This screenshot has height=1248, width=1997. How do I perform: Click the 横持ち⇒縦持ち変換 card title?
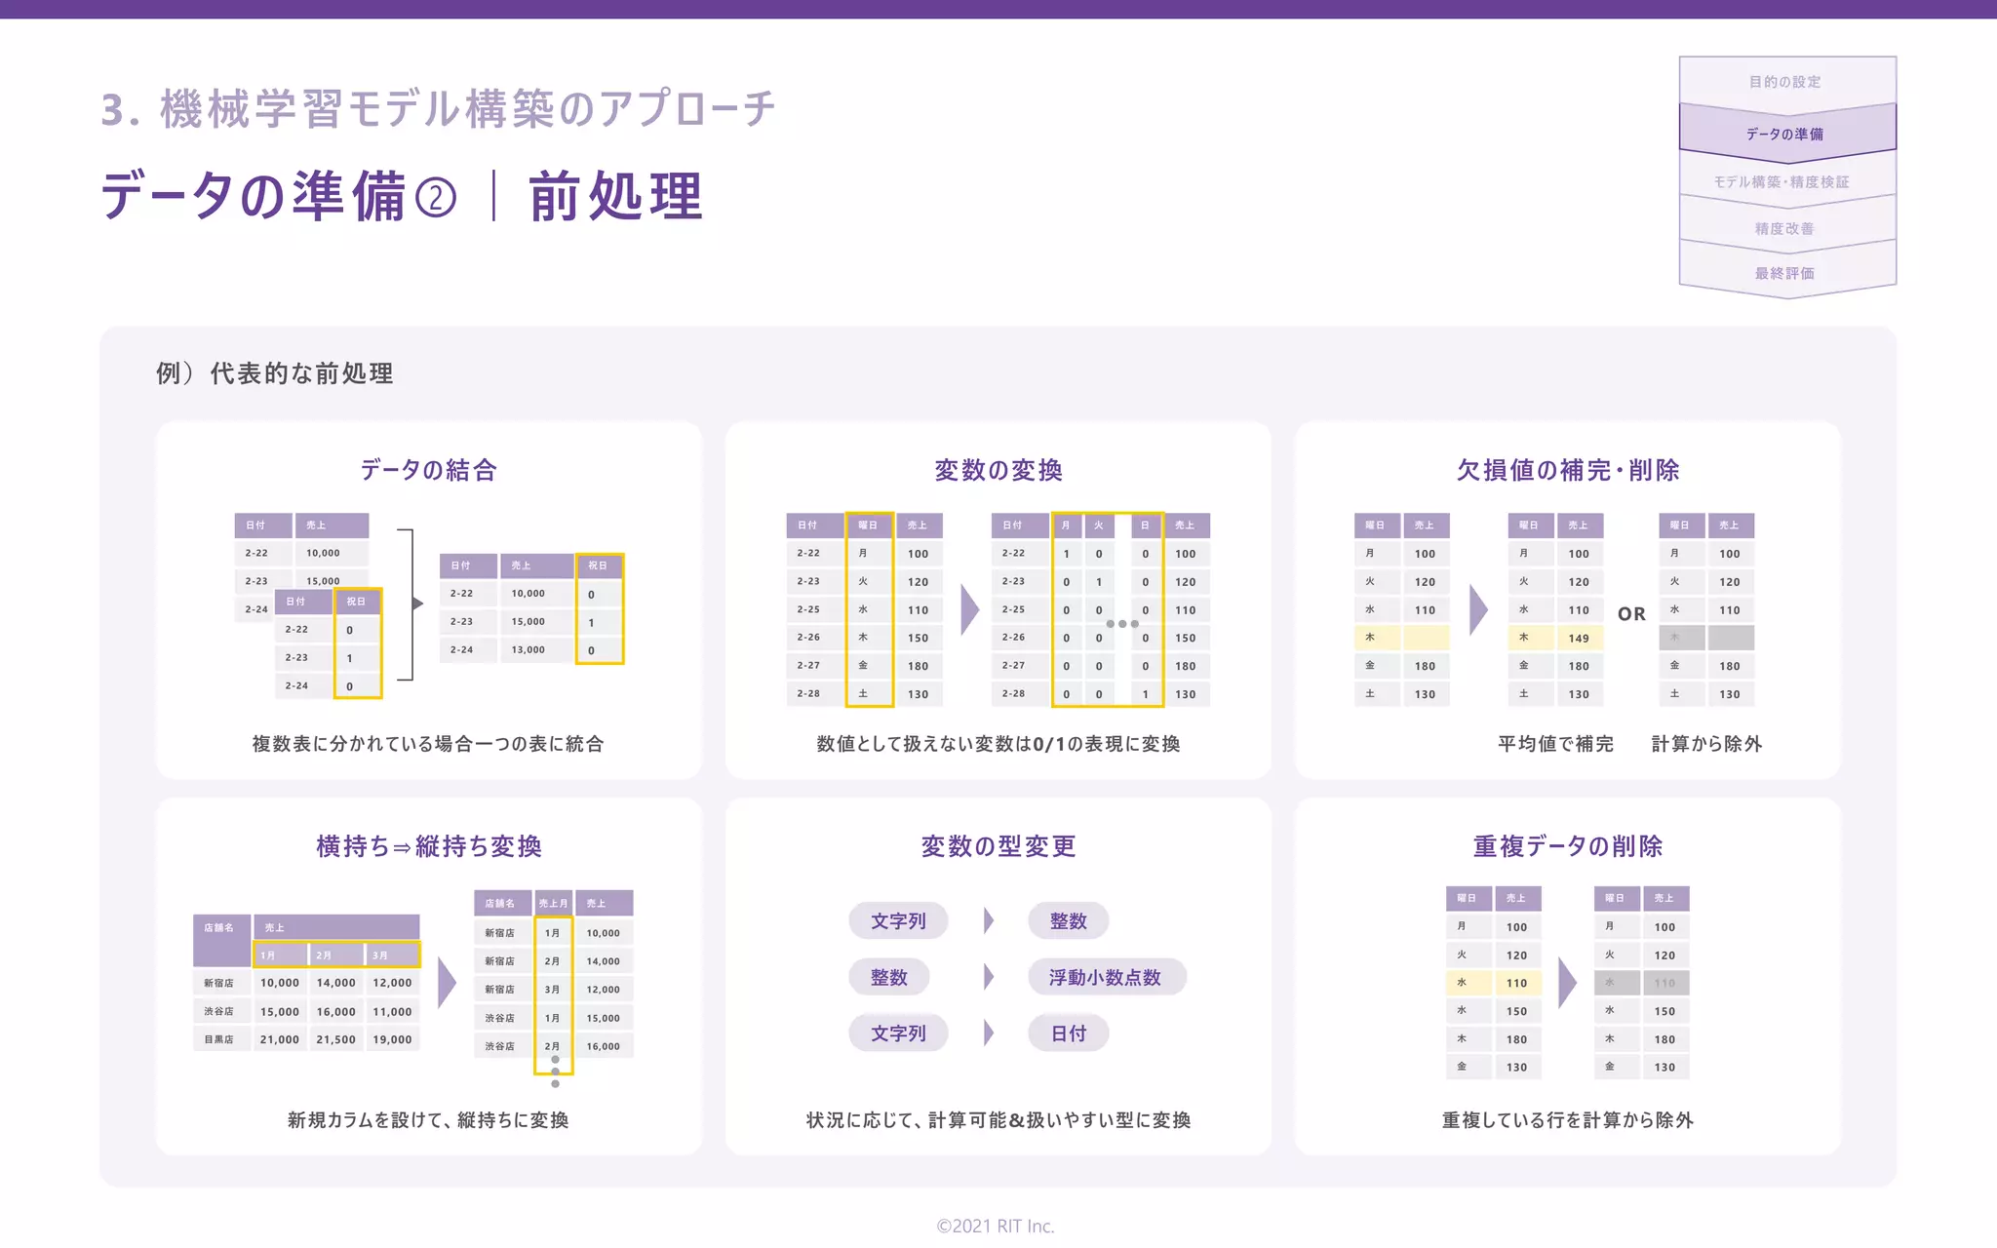[429, 846]
